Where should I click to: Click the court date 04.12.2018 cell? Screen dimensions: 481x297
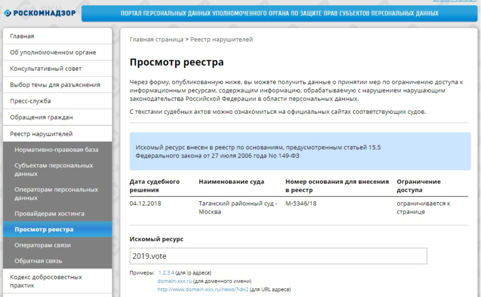click(x=145, y=203)
